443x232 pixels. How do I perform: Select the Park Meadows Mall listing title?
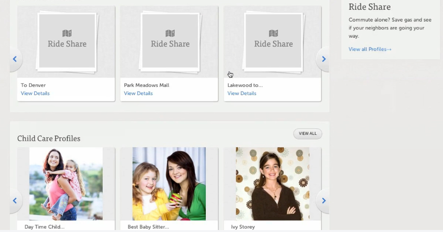tap(146, 85)
